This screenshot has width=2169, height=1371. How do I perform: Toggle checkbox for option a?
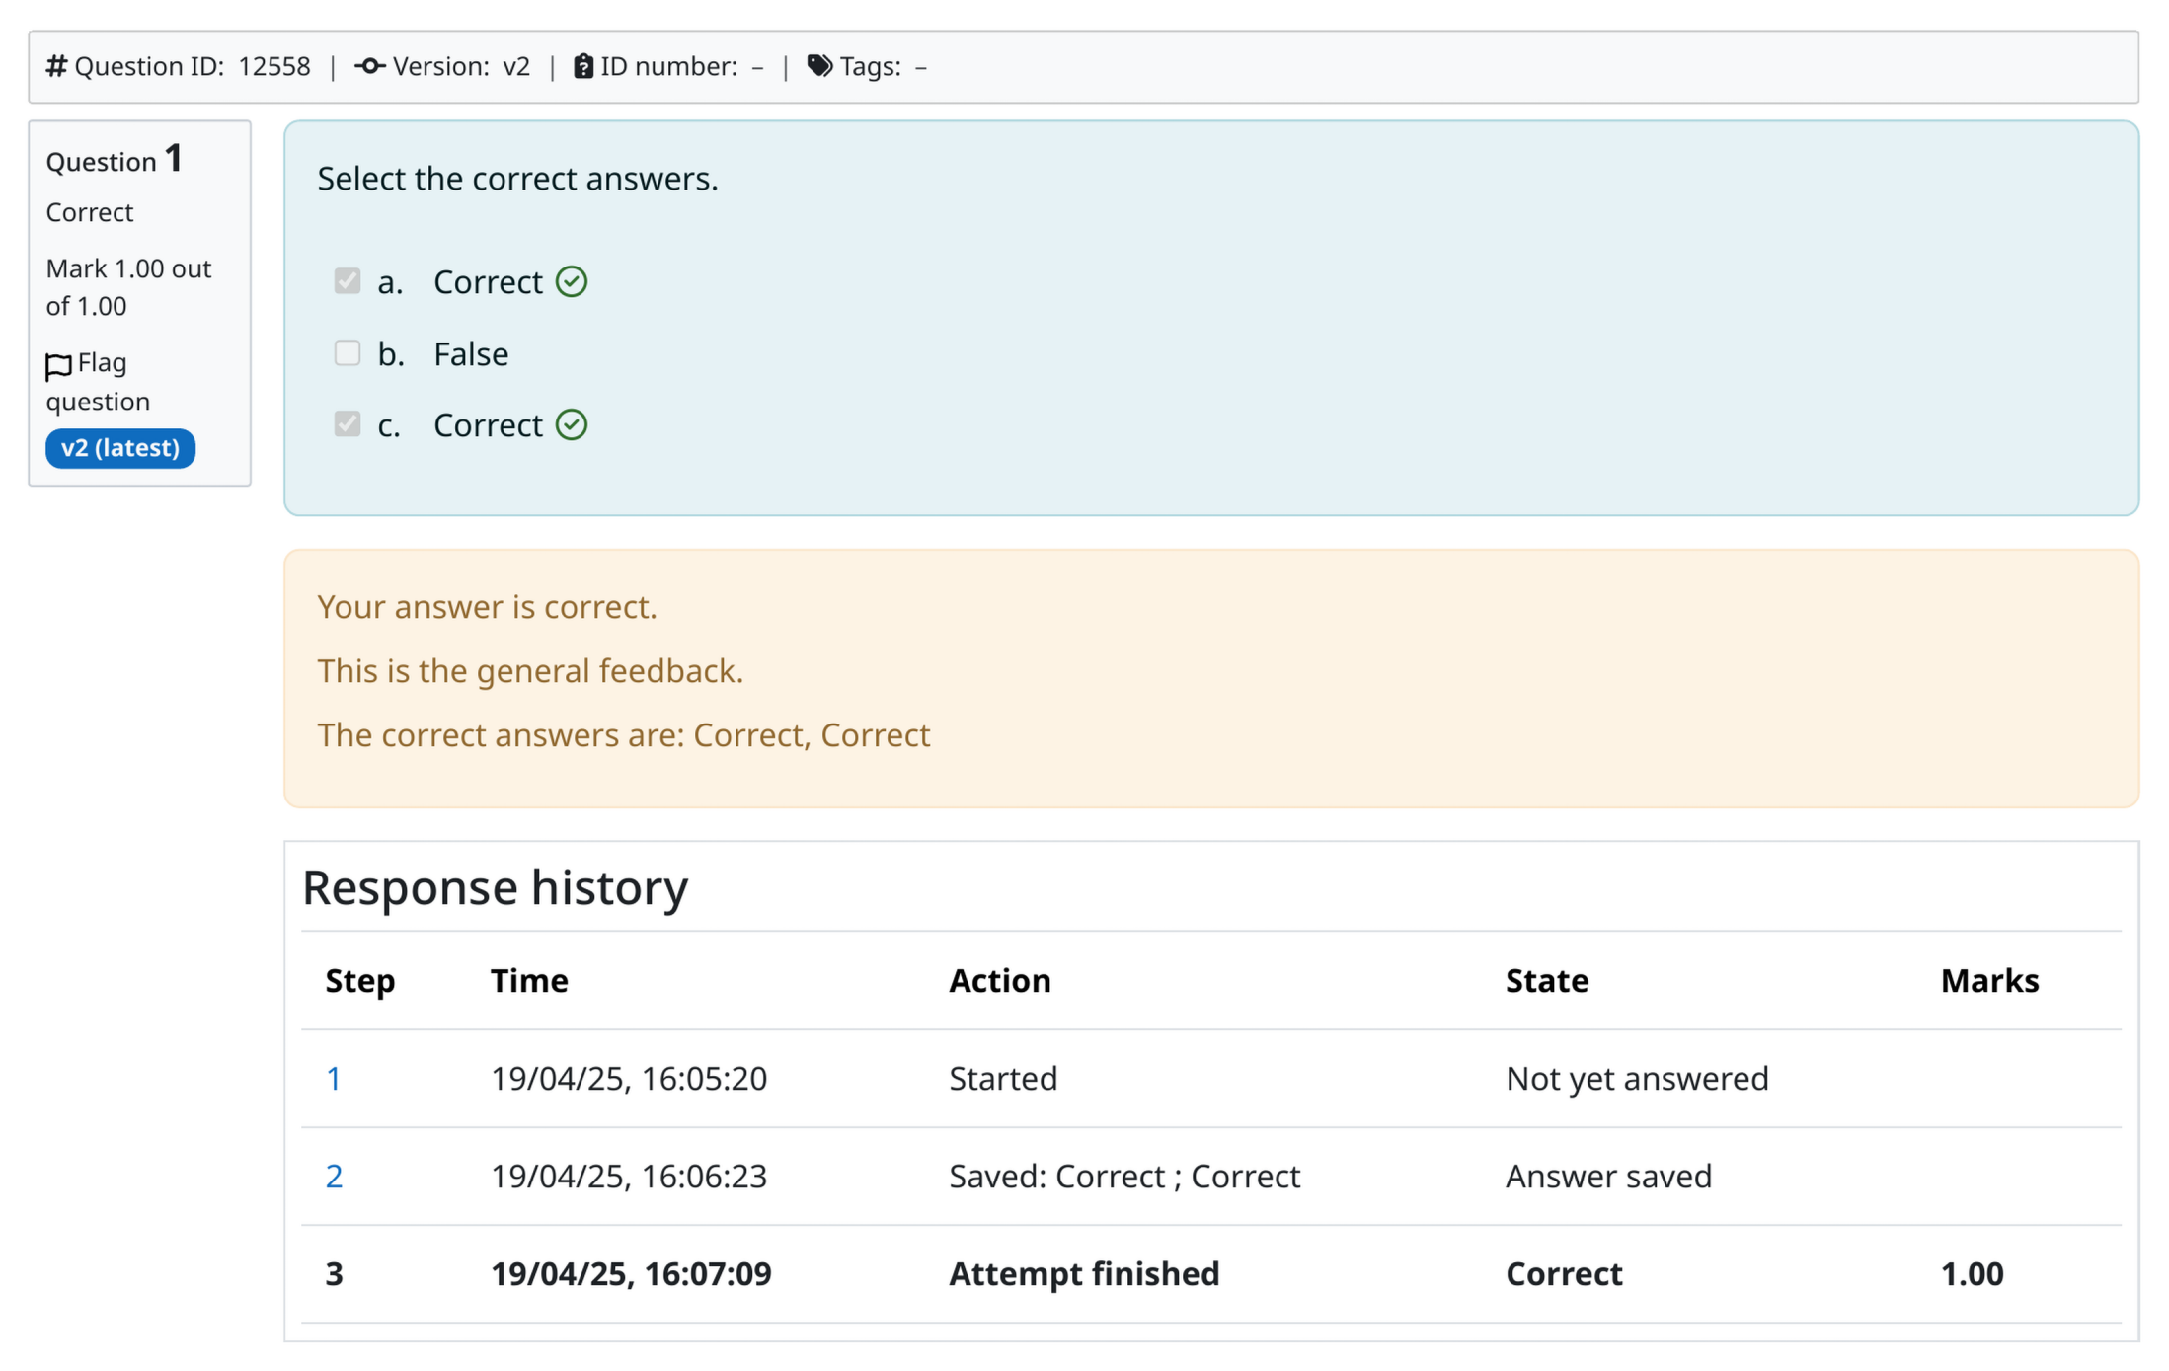point(348,281)
